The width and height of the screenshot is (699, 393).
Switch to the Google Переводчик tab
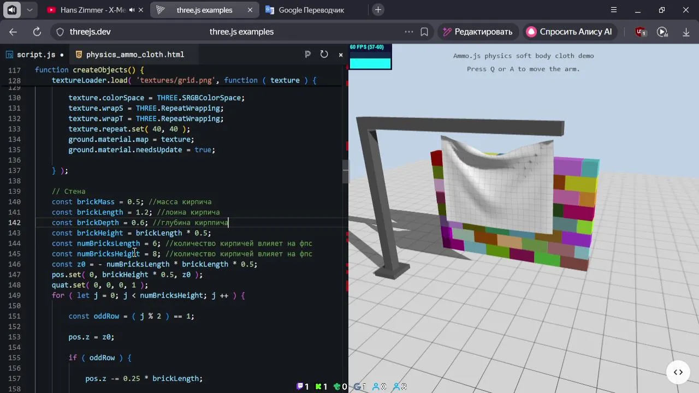click(x=311, y=10)
